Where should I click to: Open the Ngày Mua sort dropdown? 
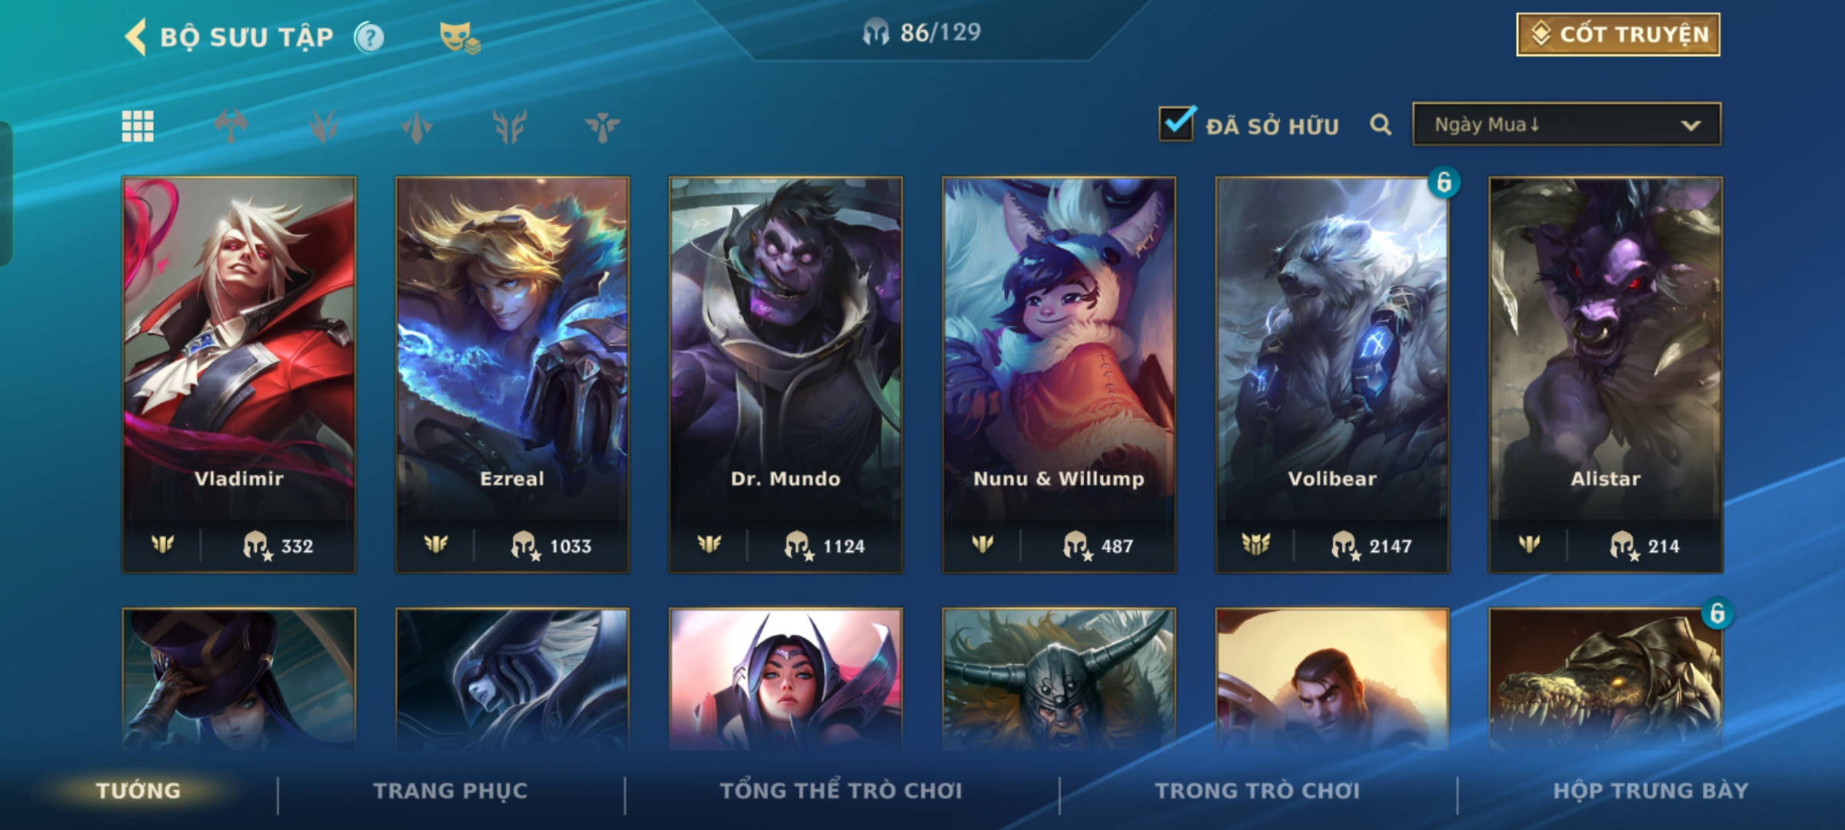(1567, 124)
